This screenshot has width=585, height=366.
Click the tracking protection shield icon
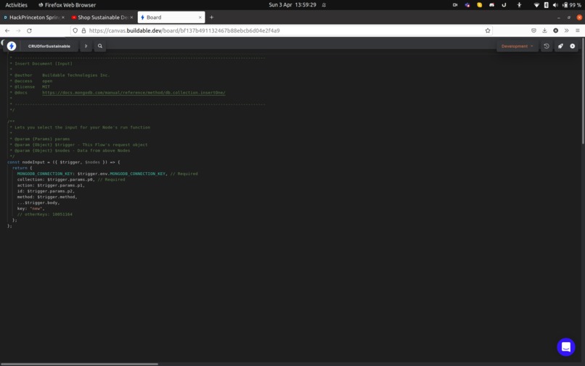pyautogui.click(x=75, y=30)
